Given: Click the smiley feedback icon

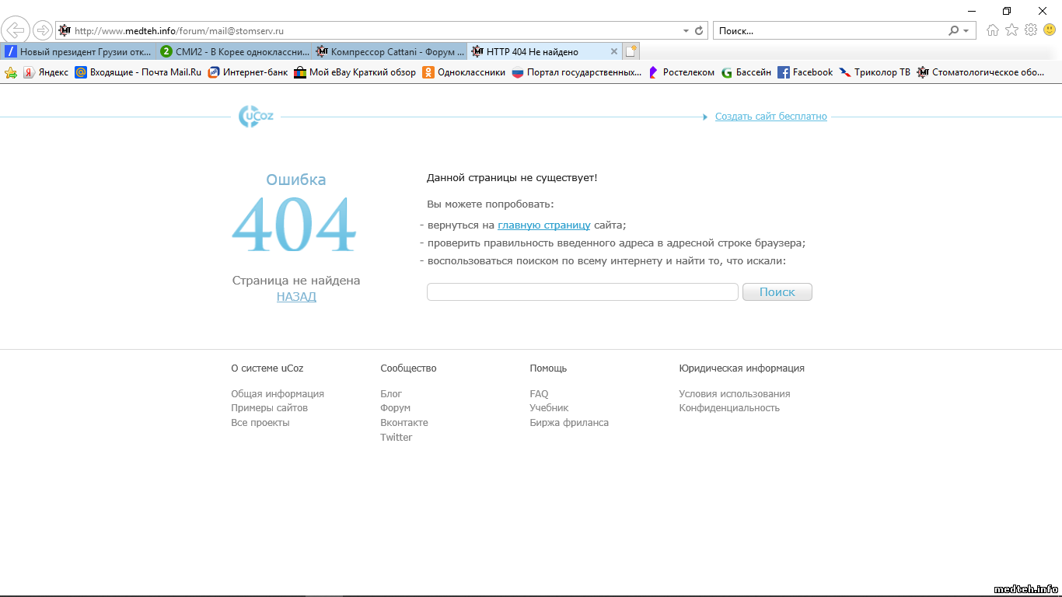Looking at the screenshot, I should pyautogui.click(x=1050, y=30).
